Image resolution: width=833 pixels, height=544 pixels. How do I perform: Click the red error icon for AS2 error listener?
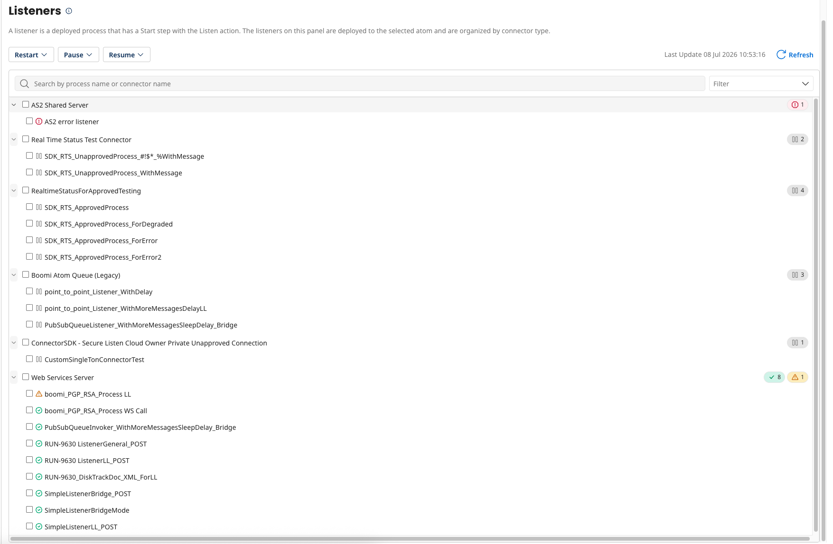tap(39, 121)
